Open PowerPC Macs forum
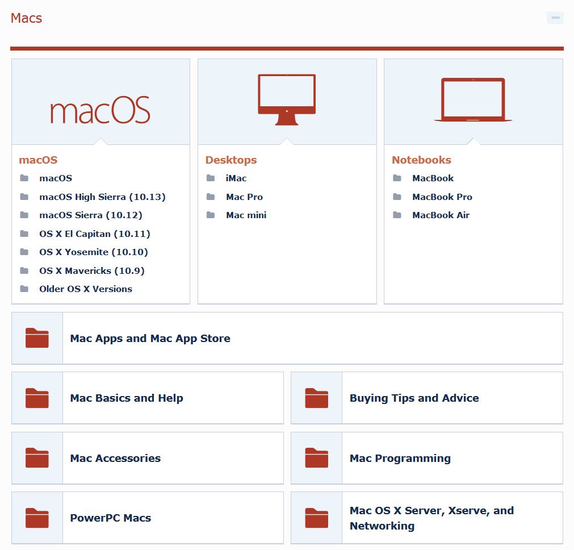 [111, 518]
